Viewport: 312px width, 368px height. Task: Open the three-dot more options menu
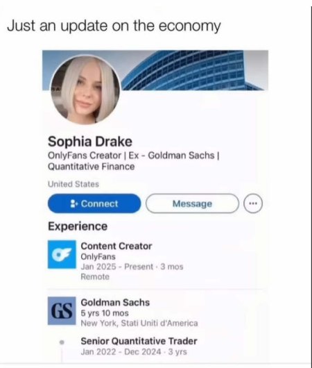[x=253, y=203]
